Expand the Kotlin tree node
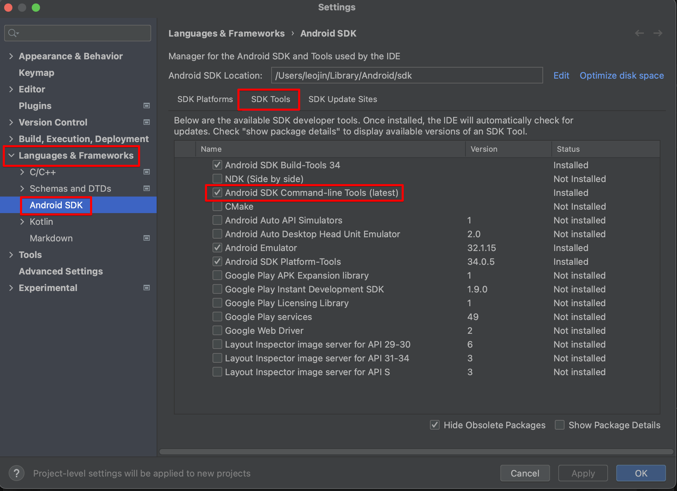This screenshot has height=491, width=677. coord(22,221)
